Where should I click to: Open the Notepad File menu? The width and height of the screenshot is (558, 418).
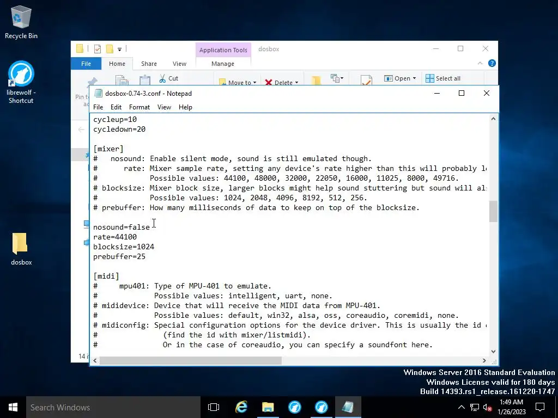pyautogui.click(x=98, y=107)
